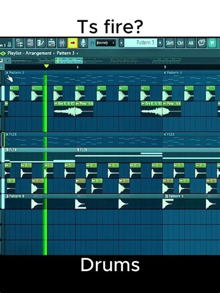Open the browser tree view icon
220x293 pixels.
point(19,43)
